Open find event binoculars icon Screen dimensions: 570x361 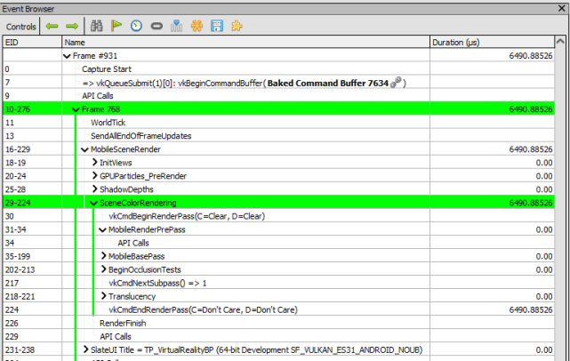pyautogui.click(x=96, y=26)
